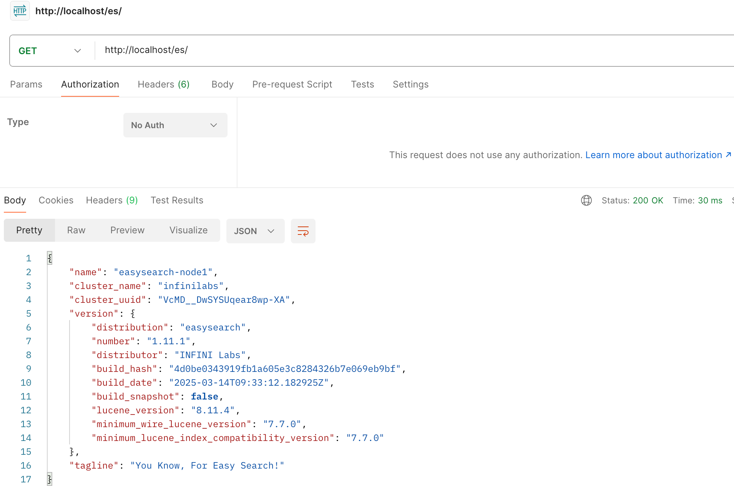Viewport: 734px width, 492px height.
Task: Open the Test Results tab
Action: pos(177,200)
